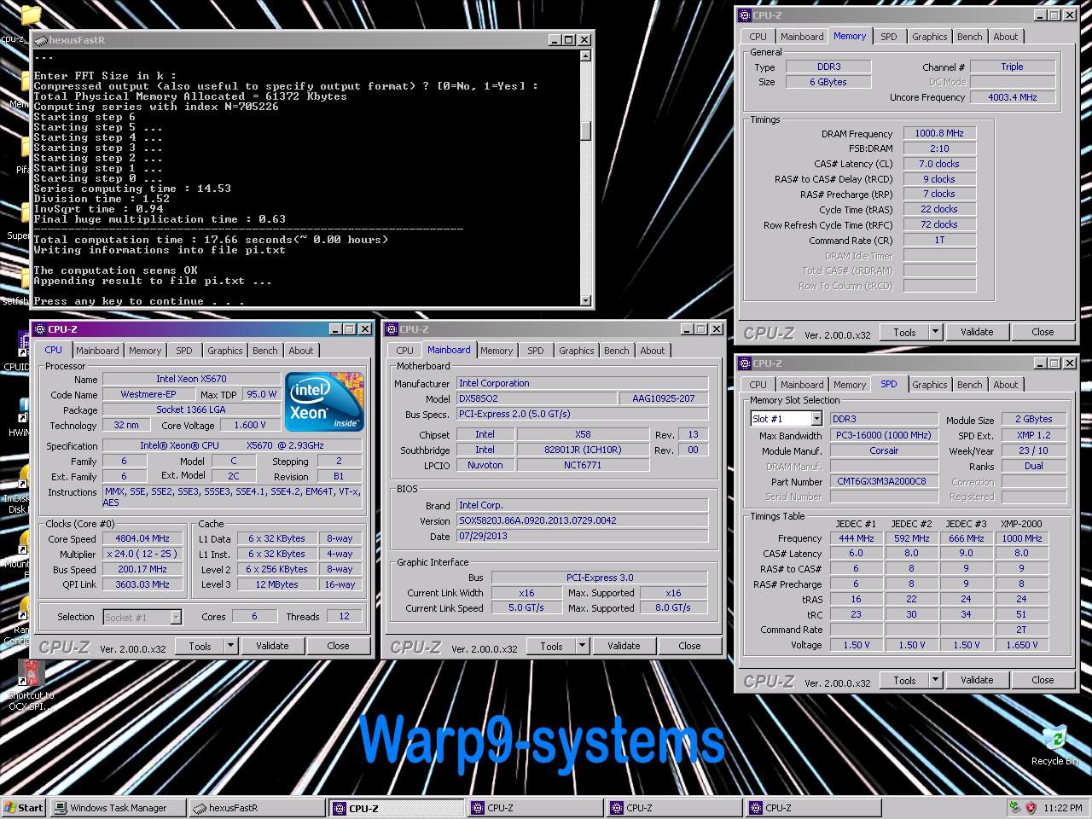The height and width of the screenshot is (819, 1092).
Task: Open Graphics tab in the Mainboard window
Action: pyautogui.click(x=577, y=351)
